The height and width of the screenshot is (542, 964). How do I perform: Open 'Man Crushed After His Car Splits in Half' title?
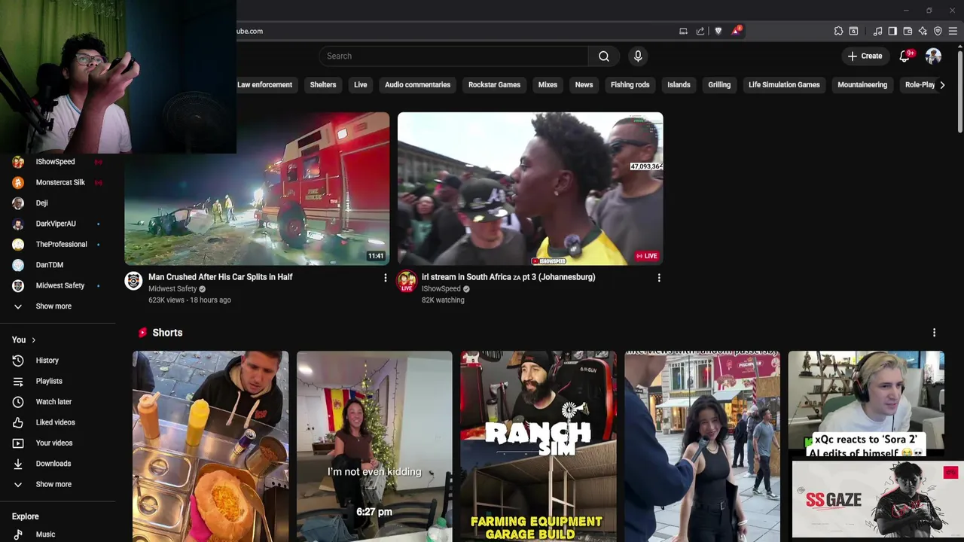221,277
